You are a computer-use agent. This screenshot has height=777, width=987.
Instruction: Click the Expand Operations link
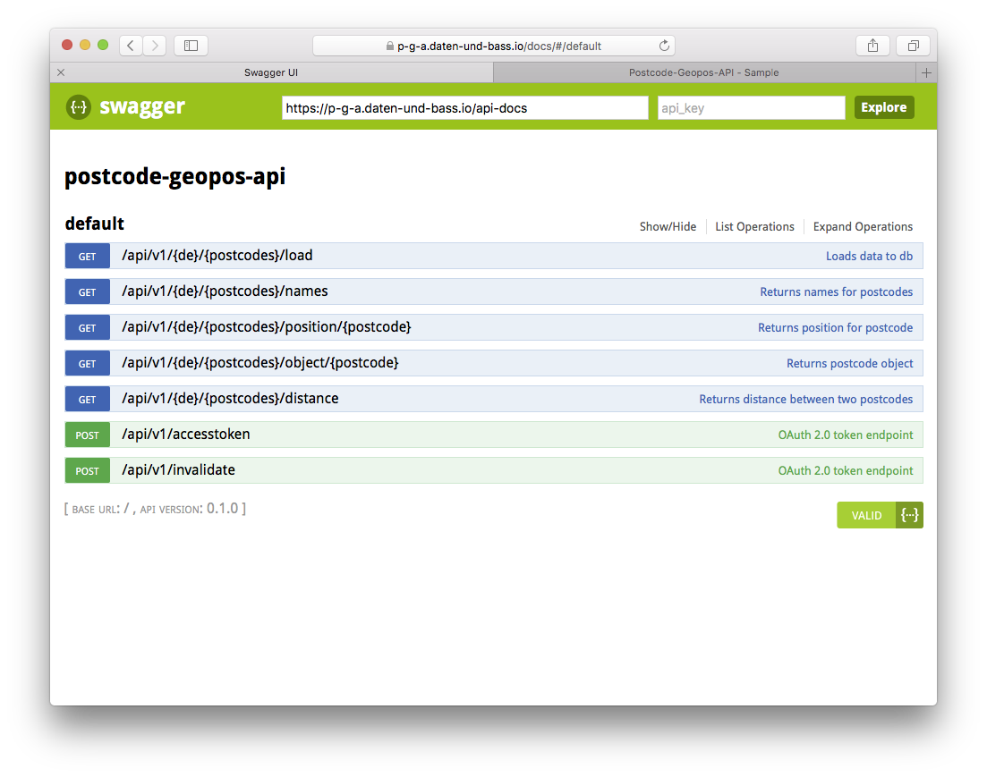coord(863,226)
